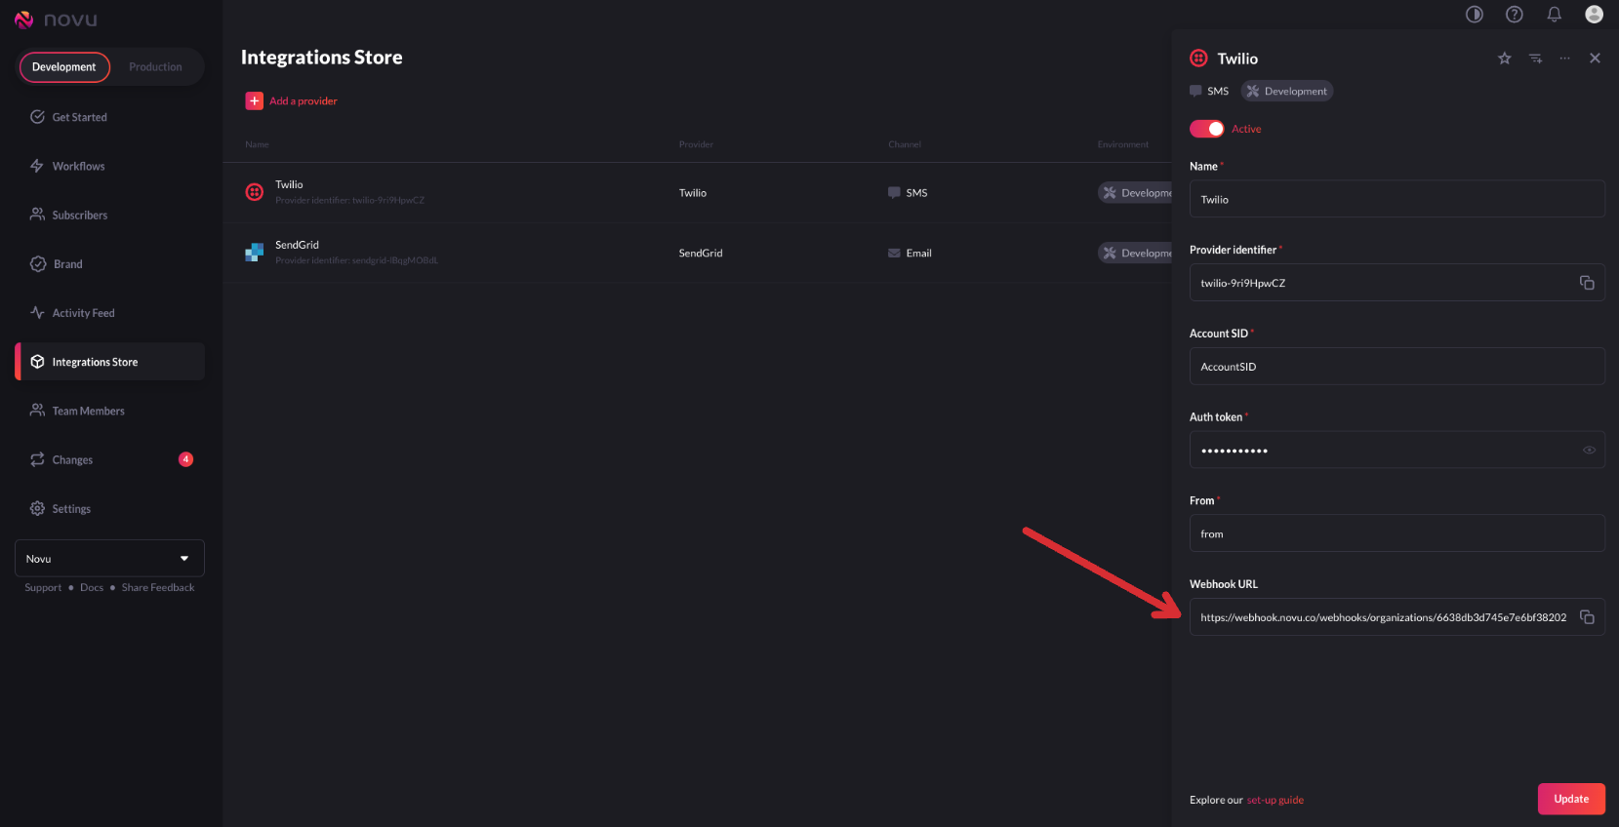This screenshot has height=827, width=1619.
Task: Click the Auth token password field
Action: pyautogui.click(x=1397, y=450)
